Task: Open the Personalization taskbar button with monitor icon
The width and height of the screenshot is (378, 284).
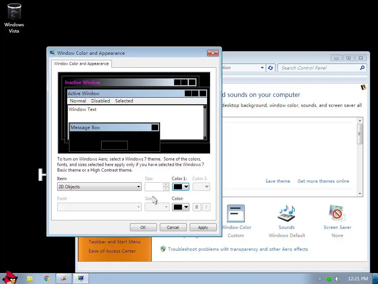Action: 81,278
